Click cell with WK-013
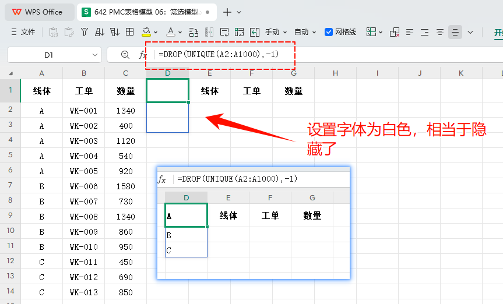Viewport: 503px width, 304px height. [x=84, y=292]
